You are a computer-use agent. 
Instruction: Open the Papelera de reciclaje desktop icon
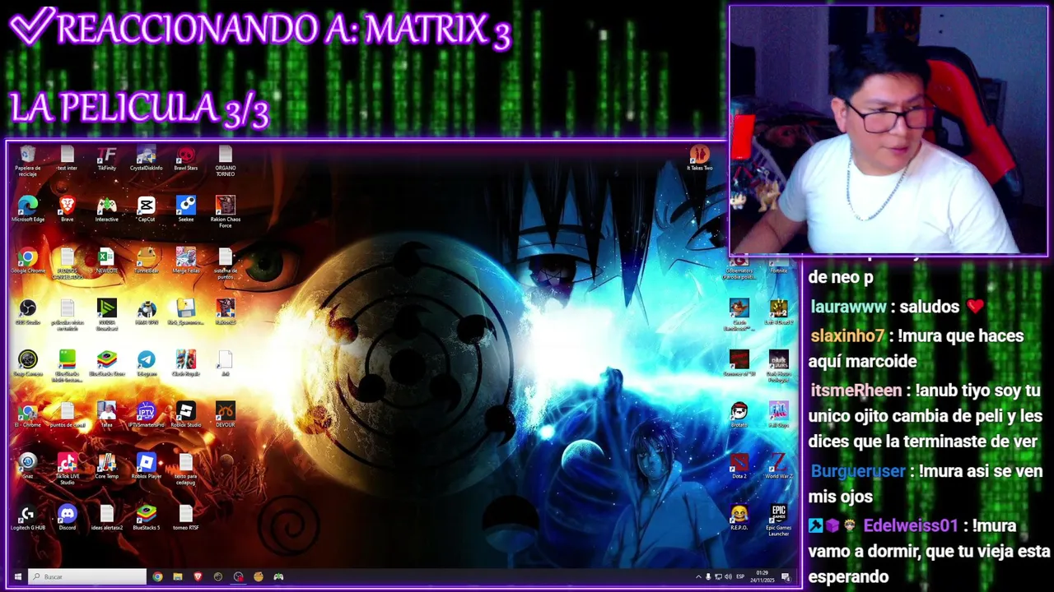coord(27,161)
